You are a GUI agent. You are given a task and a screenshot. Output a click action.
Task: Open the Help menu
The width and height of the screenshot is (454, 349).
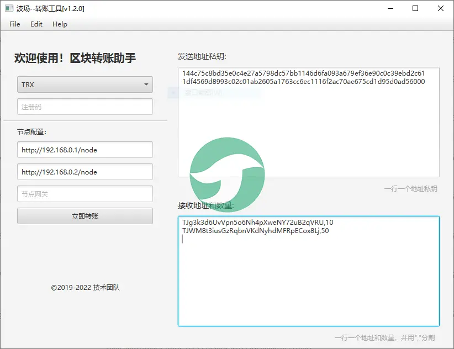(60, 24)
